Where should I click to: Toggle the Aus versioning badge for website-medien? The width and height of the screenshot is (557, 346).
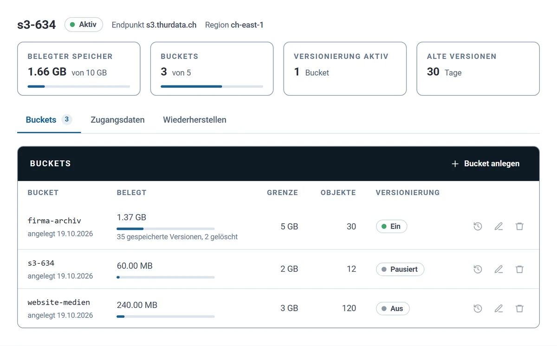[393, 308]
